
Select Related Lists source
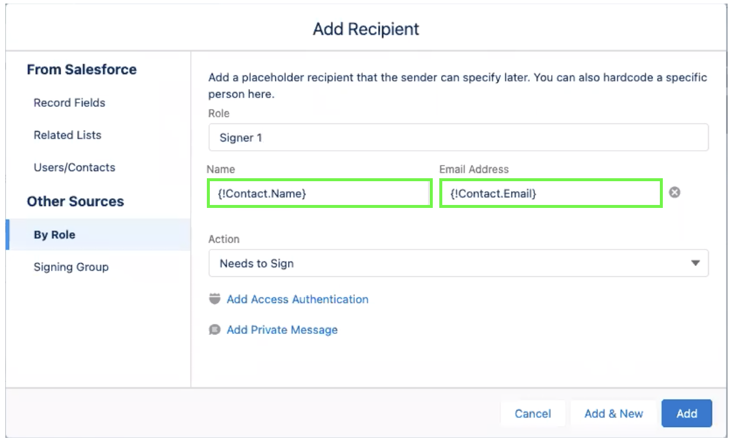68,135
